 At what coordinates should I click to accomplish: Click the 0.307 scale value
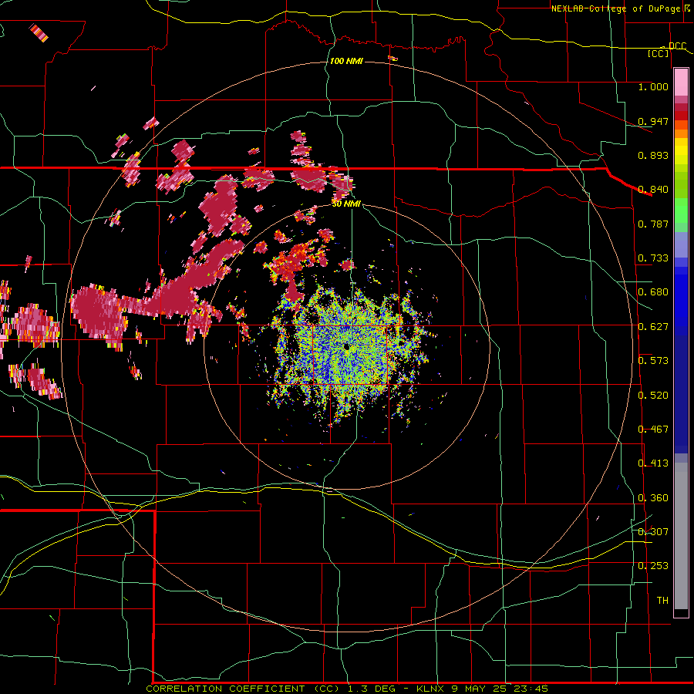coord(653,532)
